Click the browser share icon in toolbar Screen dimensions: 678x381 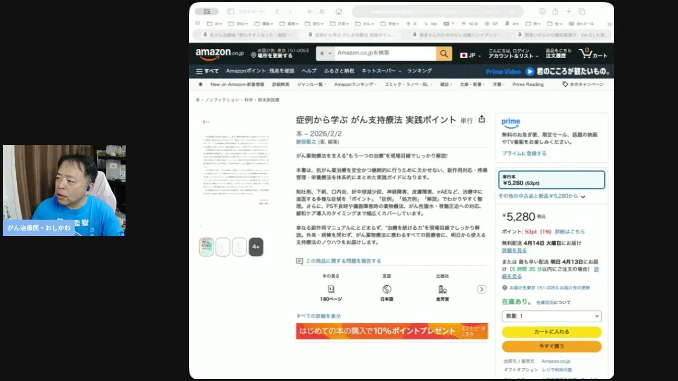click(x=555, y=12)
